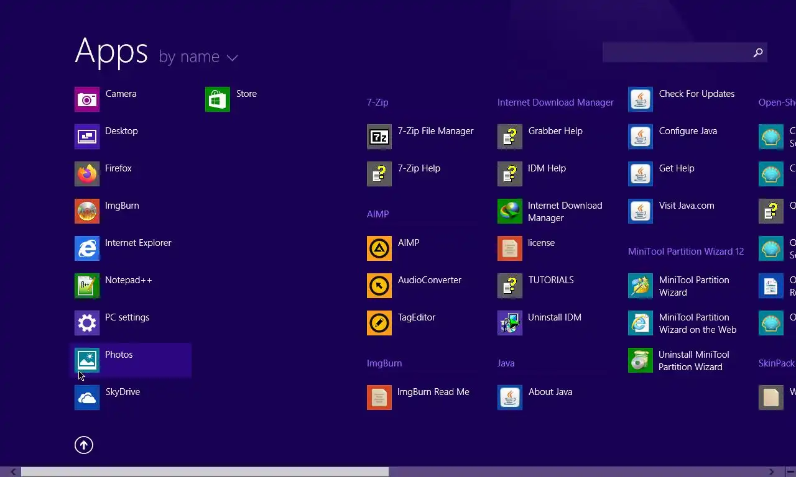The width and height of the screenshot is (796, 477).
Task: Click the SkinPack group heading
Action: [x=777, y=363]
